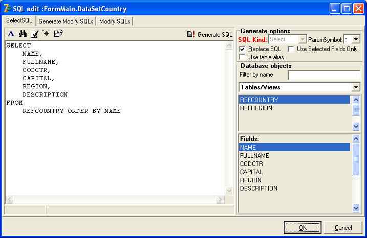The width and height of the screenshot is (367, 238).
Task: Click the check SQL checkmark icon
Action: point(34,34)
